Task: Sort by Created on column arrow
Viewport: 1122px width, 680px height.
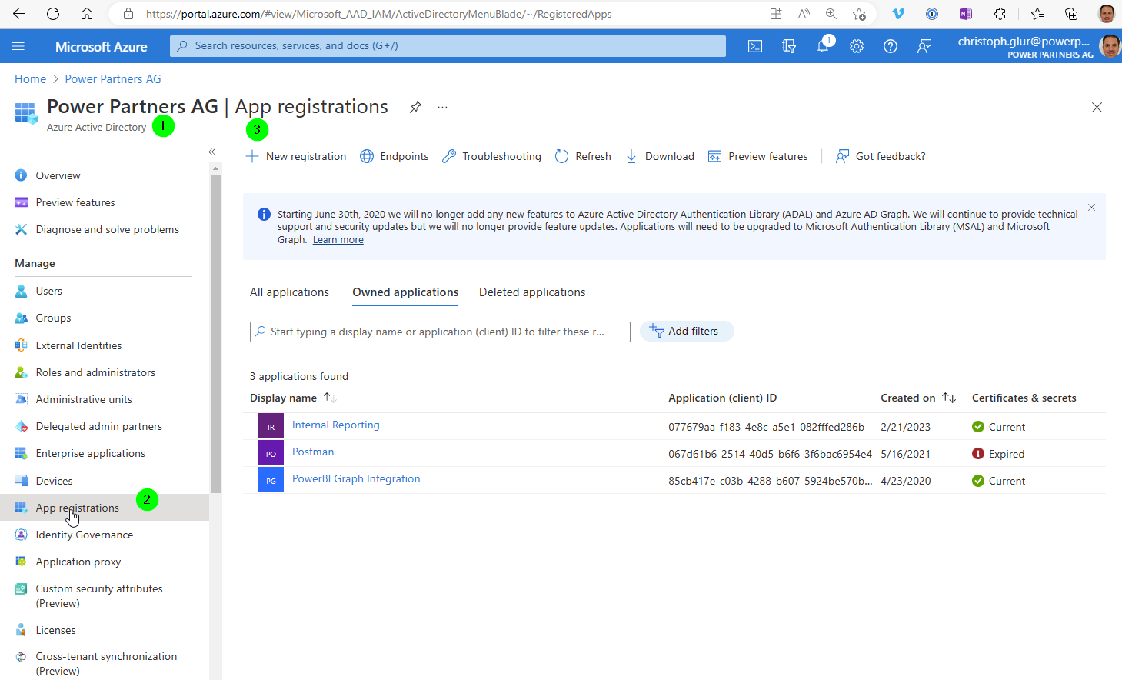Action: [x=949, y=398]
